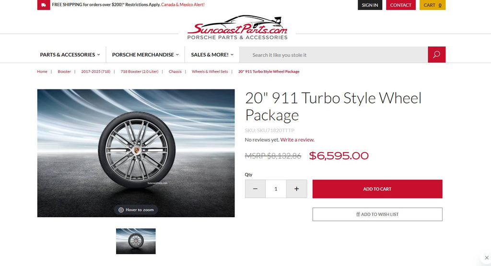Open the SuncoastParts.com logo homepage
Screen dimensions: 491x266
pos(237,27)
